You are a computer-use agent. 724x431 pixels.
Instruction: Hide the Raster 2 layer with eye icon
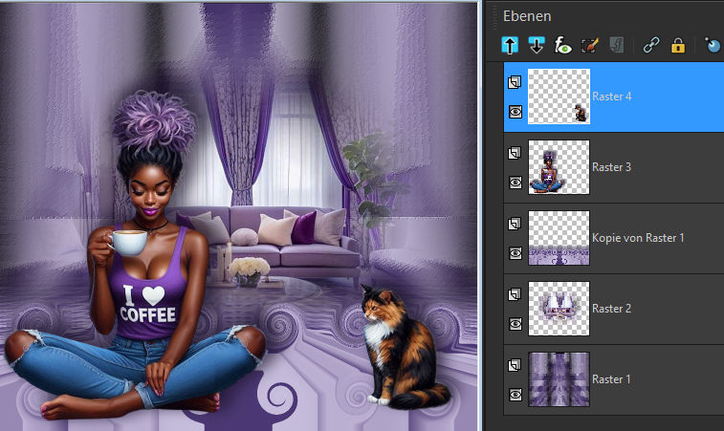tap(516, 323)
